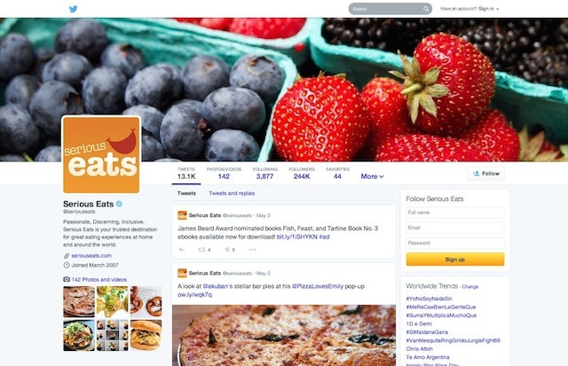Open more options on first tweet
Viewport: 568px width, 366px height.
[252, 250]
